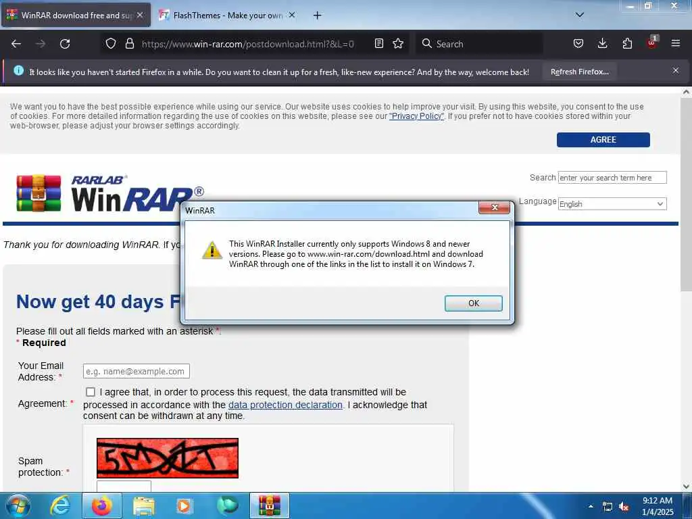
Task: Dismiss the Firefox refresh notification bar
Action: point(675,70)
